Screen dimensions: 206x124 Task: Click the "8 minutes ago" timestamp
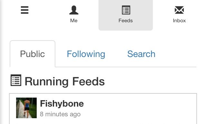(60, 114)
